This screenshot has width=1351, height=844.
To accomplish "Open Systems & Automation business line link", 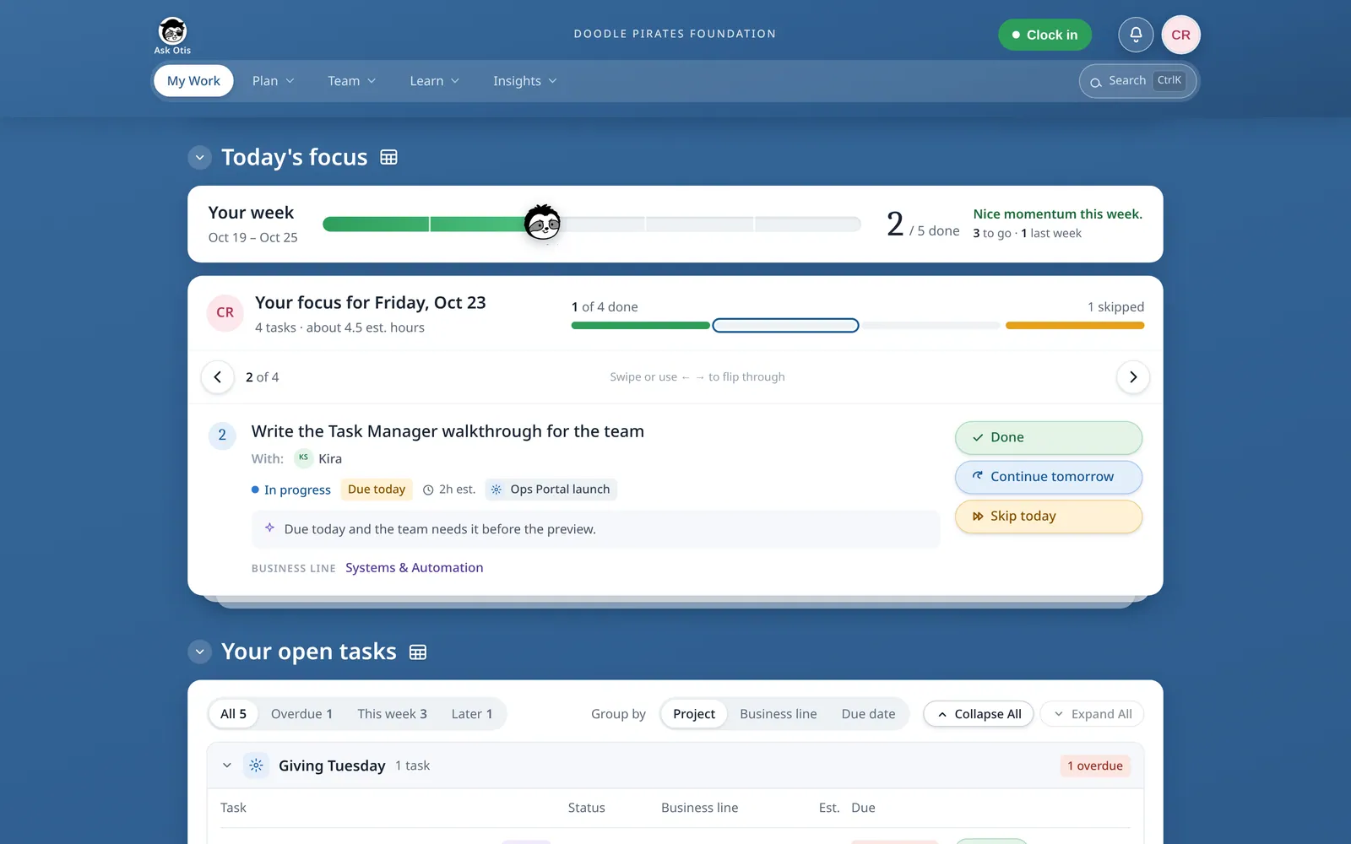I will point(414,568).
